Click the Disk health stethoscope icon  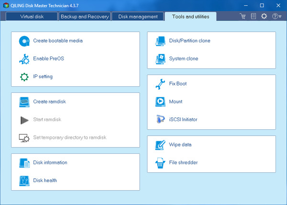[x=24, y=181]
